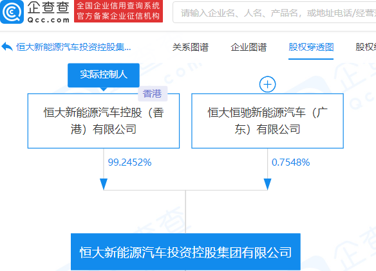
Task: Open the 恒大新能源汽车投资控股集... breadcrumb link
Action: click(x=73, y=47)
